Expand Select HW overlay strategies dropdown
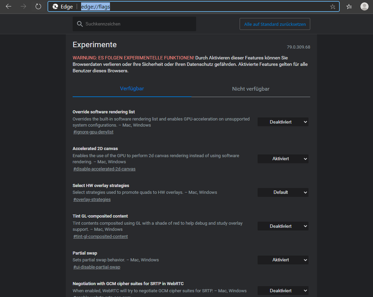 click(x=283, y=192)
